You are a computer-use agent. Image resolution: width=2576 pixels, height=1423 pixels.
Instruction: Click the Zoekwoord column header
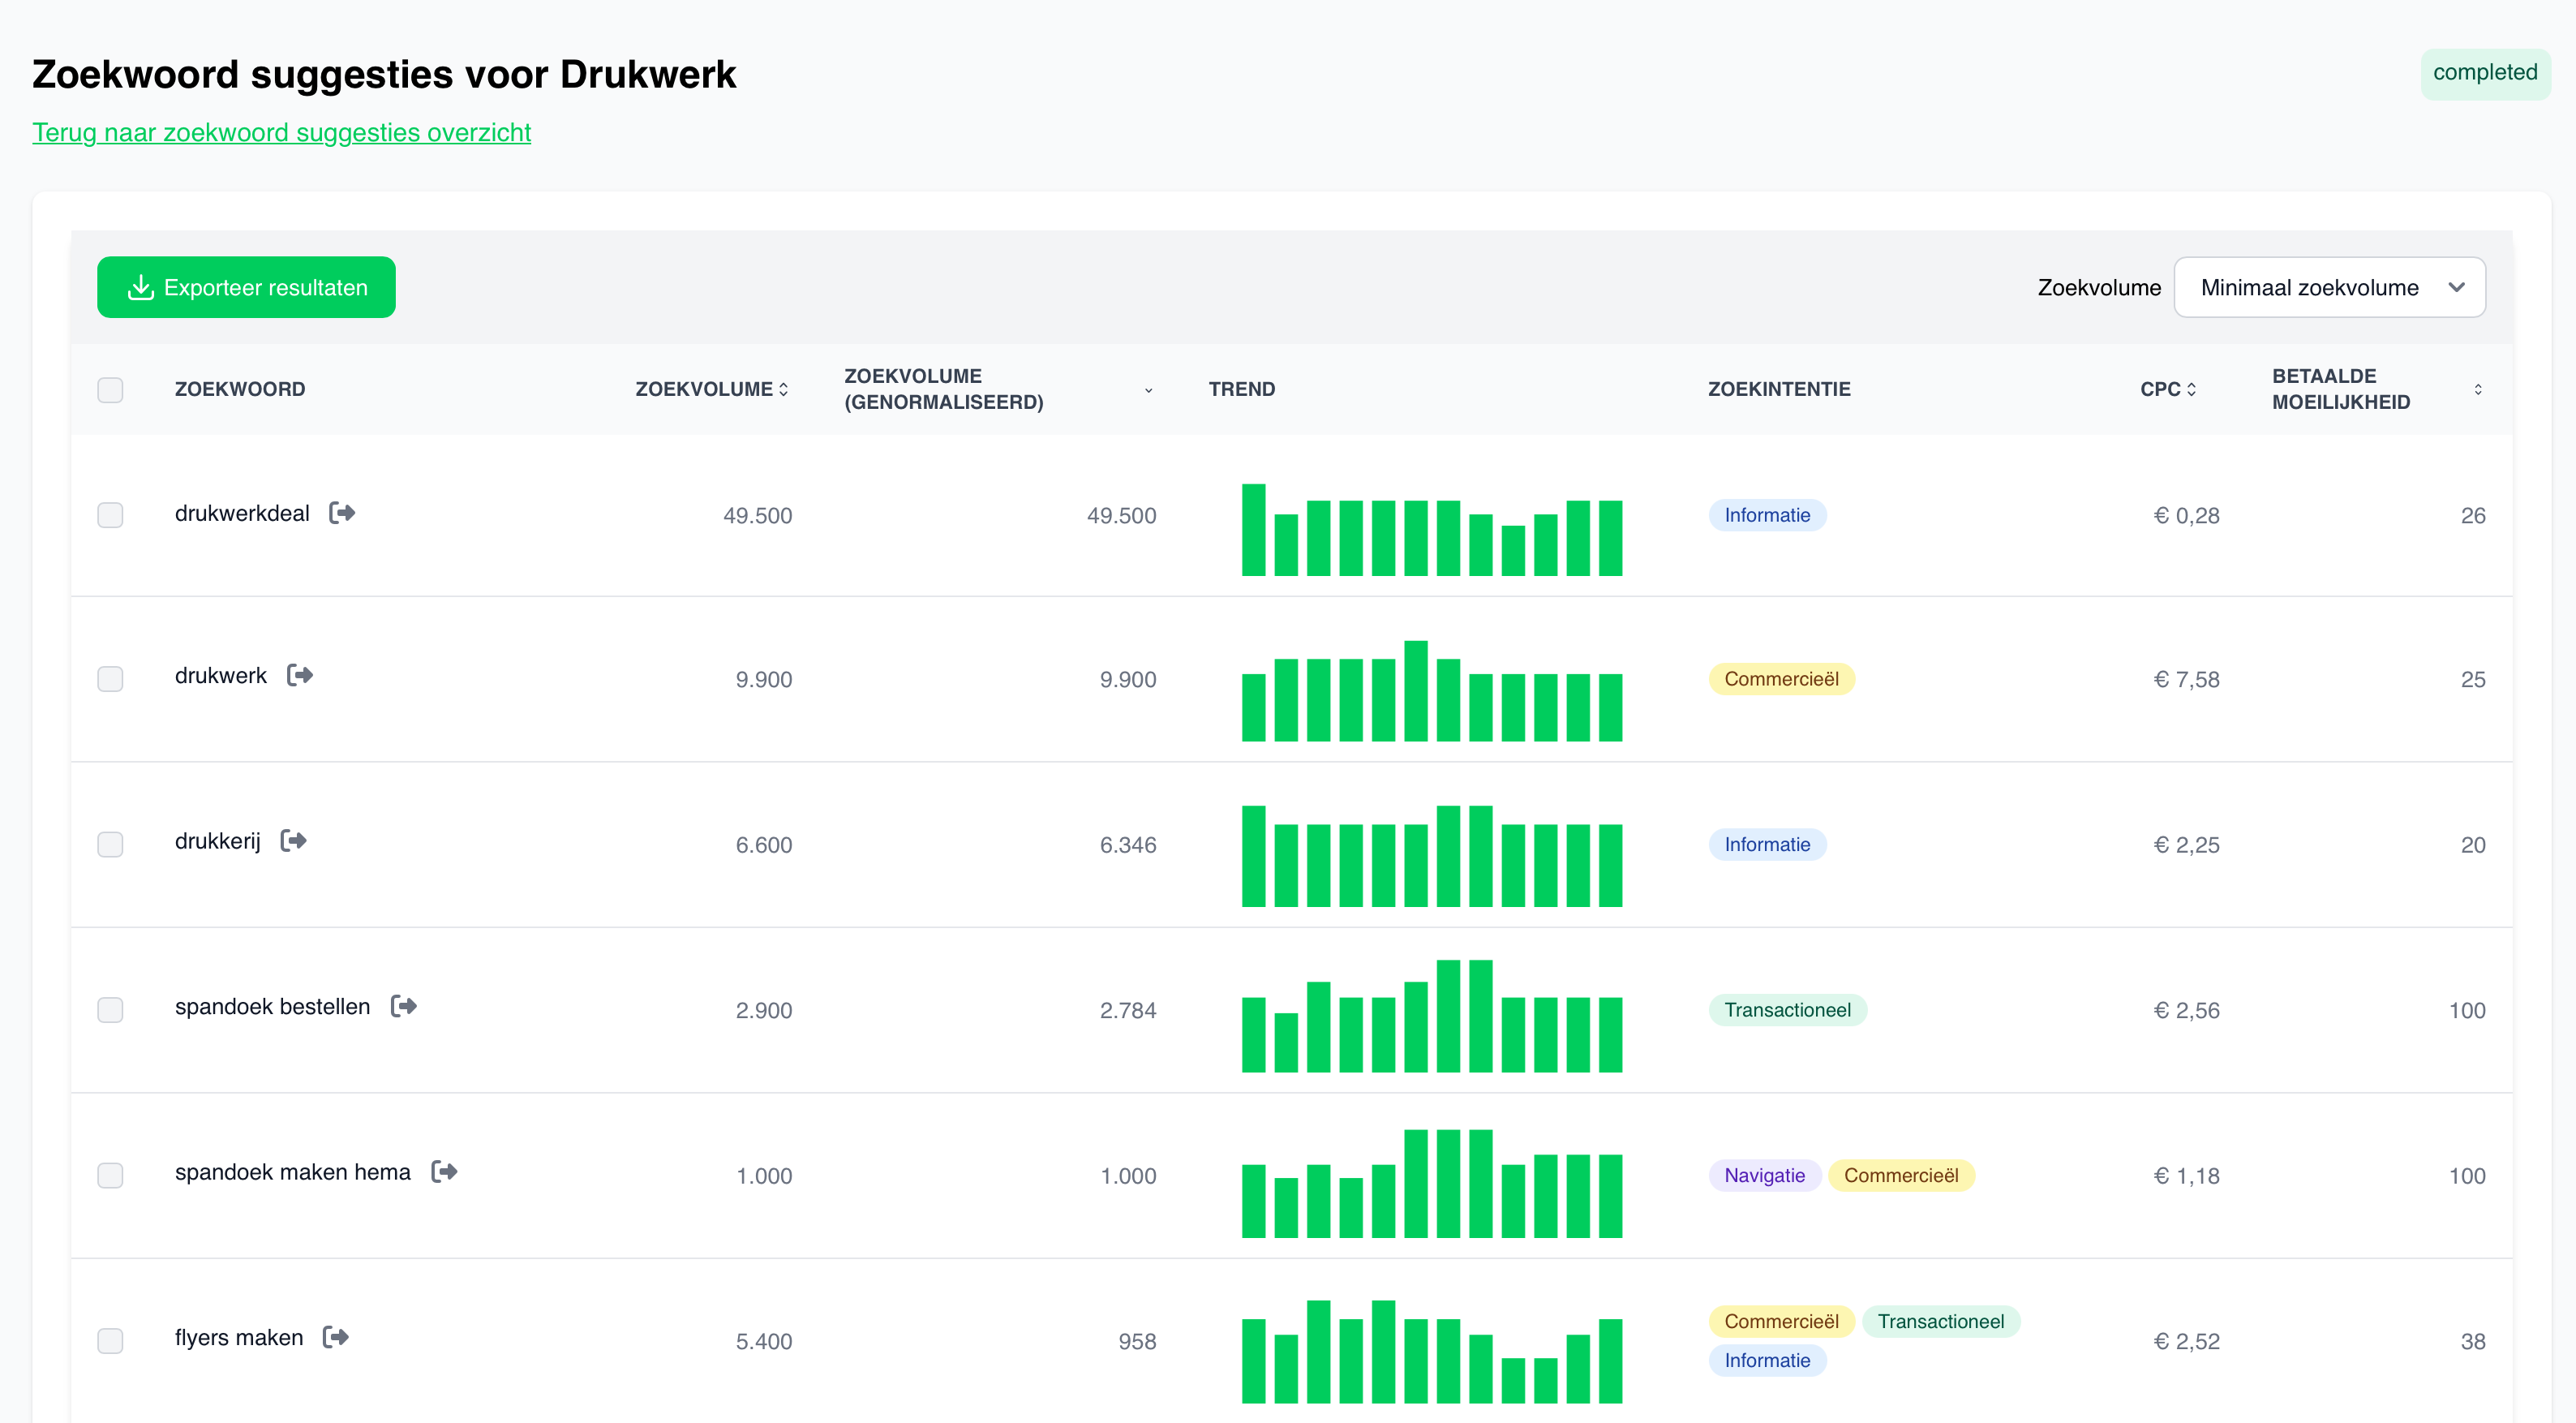click(240, 389)
